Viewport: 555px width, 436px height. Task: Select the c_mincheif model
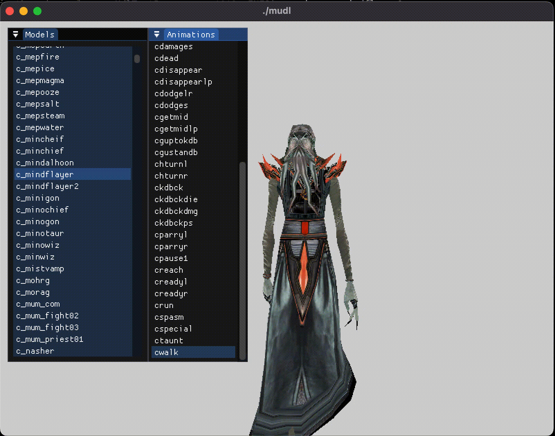pyautogui.click(x=73, y=139)
